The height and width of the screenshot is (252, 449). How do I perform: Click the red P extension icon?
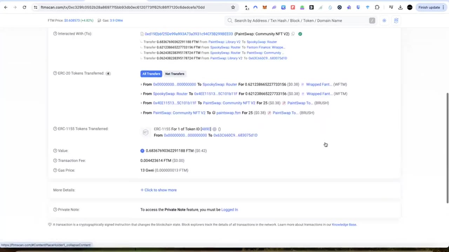point(293,7)
